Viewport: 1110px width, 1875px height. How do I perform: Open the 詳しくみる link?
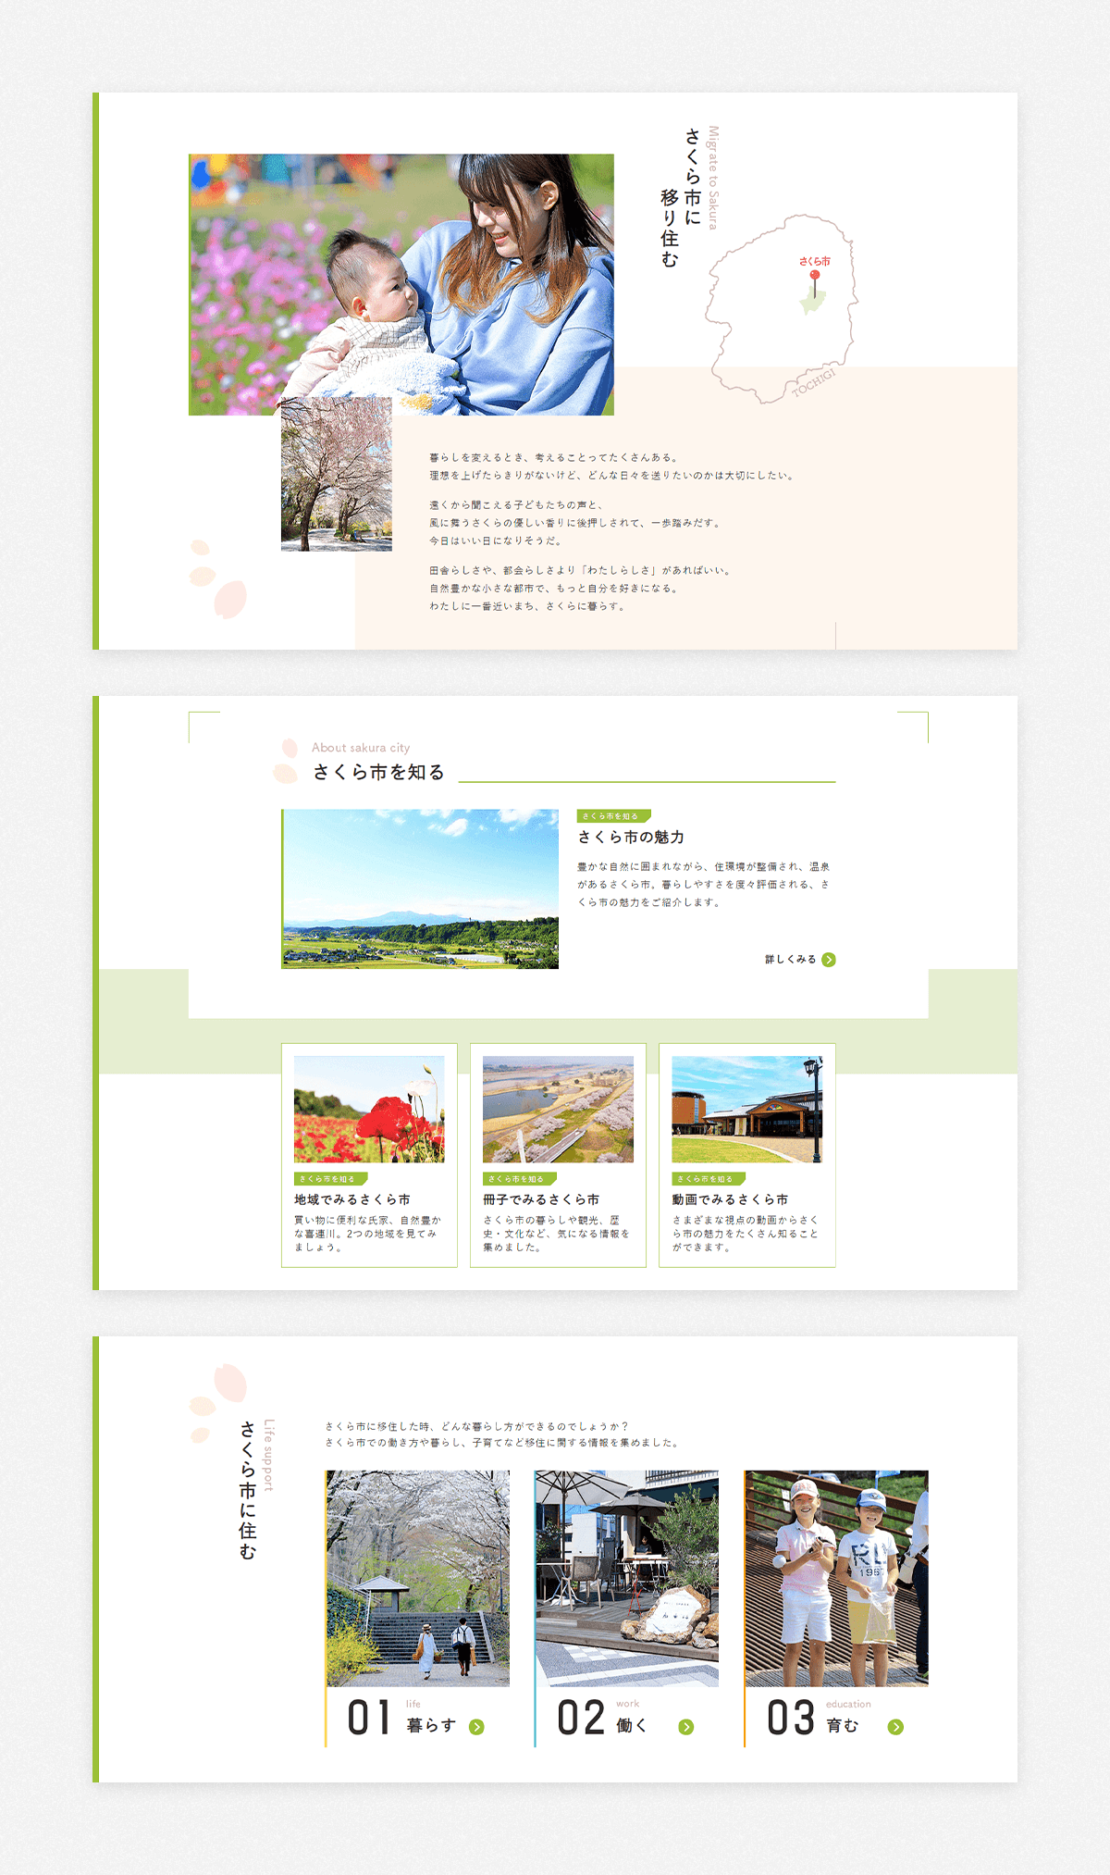(x=800, y=960)
